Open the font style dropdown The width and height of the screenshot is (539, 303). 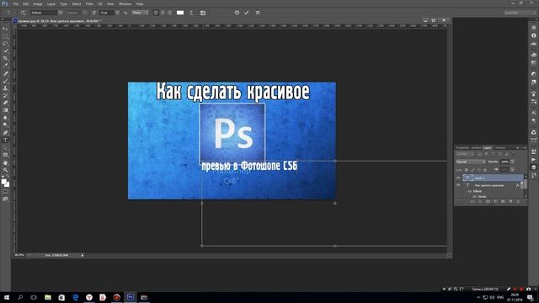click(84, 13)
